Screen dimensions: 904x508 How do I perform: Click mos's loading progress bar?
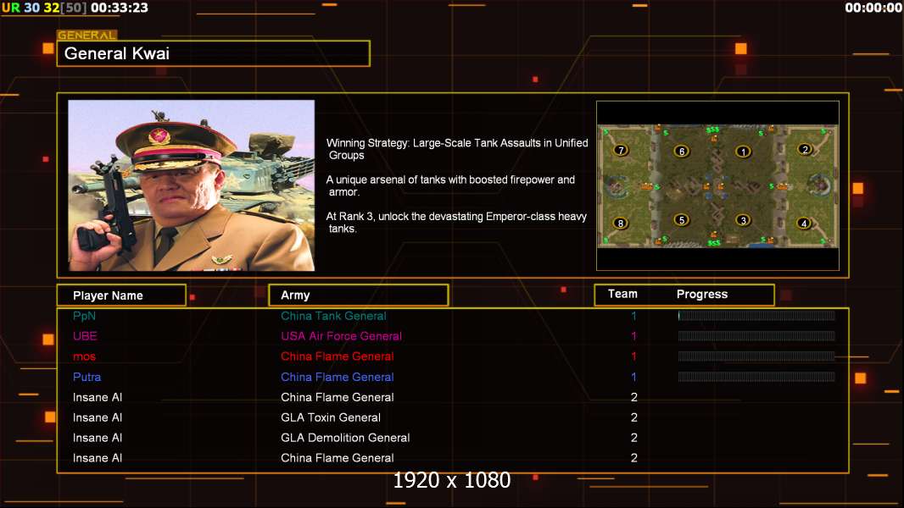[x=756, y=356]
